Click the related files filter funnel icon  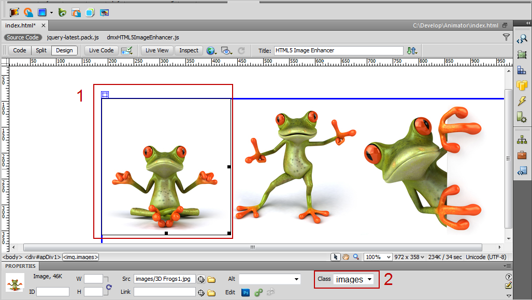(x=506, y=37)
